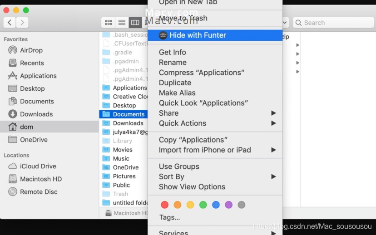376x235 pixels.
Task: Switch to icon view
Action: point(109,23)
